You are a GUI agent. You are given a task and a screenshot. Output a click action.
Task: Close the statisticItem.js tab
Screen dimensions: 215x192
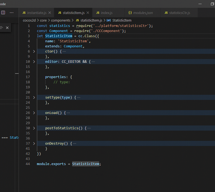coord(88,13)
